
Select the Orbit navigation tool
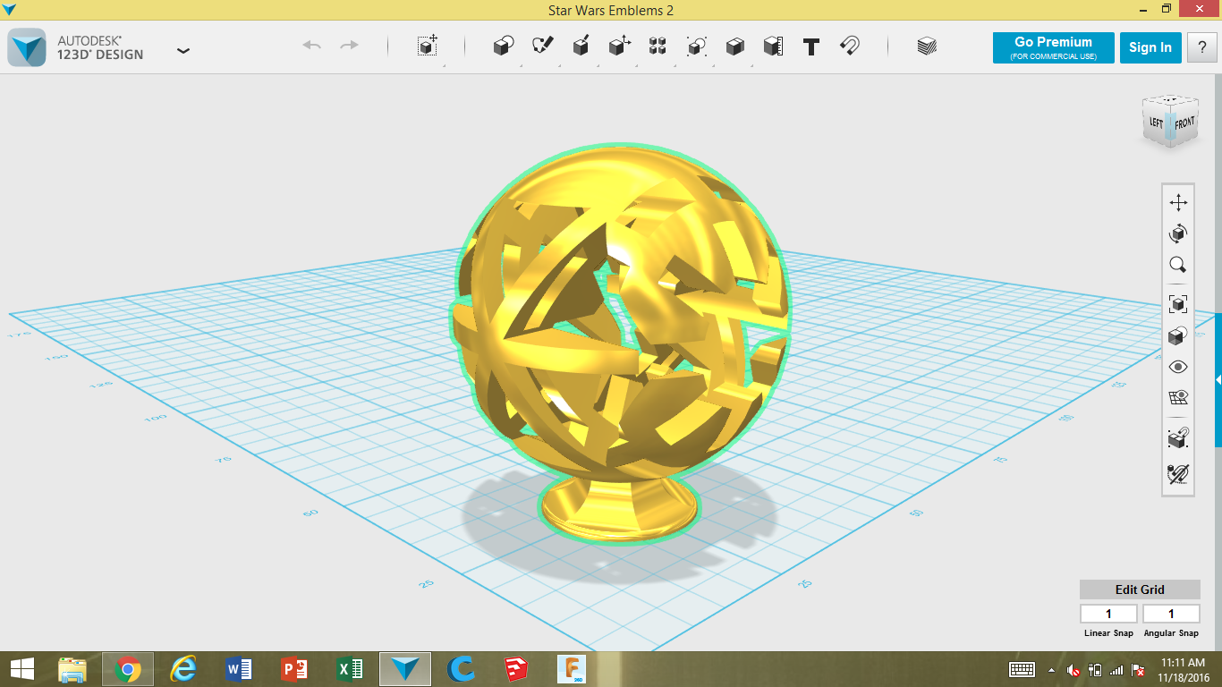pos(1178,233)
